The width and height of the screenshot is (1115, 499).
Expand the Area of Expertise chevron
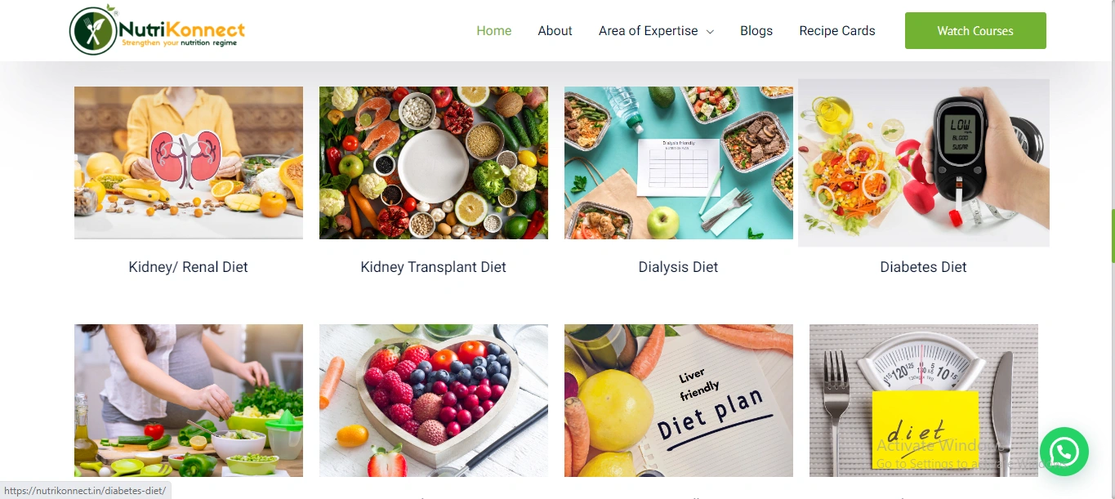click(710, 32)
